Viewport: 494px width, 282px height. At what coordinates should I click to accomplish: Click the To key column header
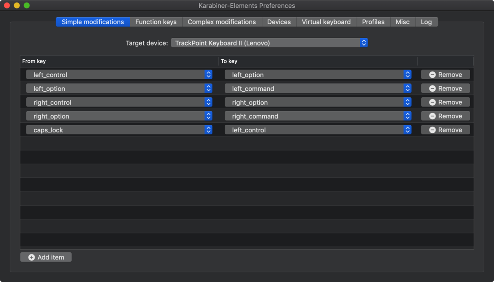point(318,61)
